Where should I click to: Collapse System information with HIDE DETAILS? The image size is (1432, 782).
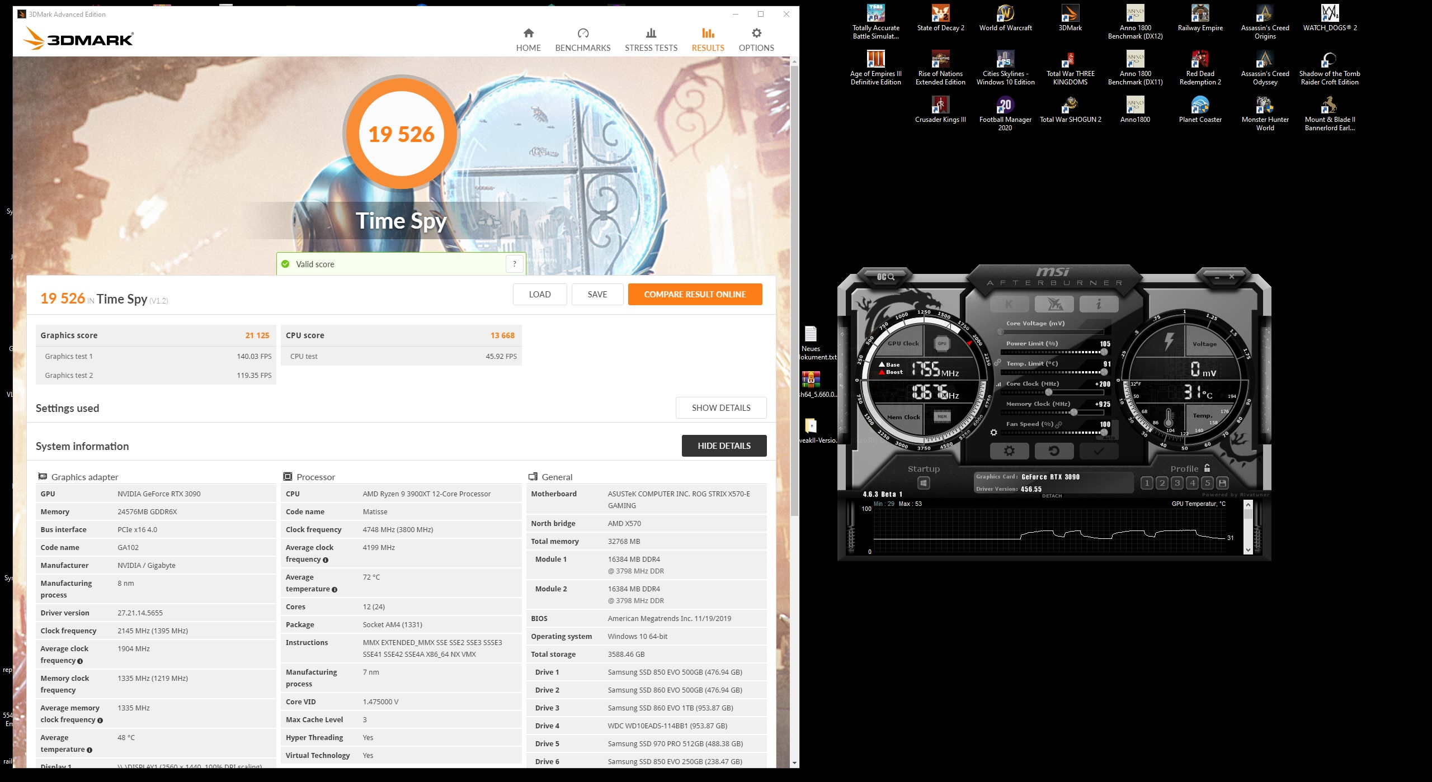[724, 445]
